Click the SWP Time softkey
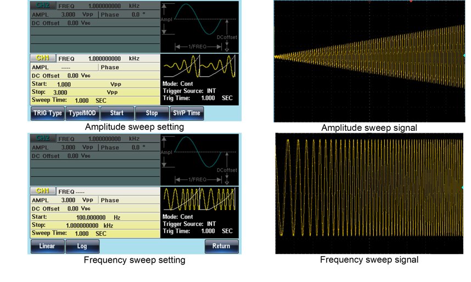The width and height of the screenshot is (471, 282). 187,113
